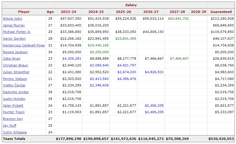
Task: Select the italic $40,806,150 salary
Action: click(x=153, y=32)
